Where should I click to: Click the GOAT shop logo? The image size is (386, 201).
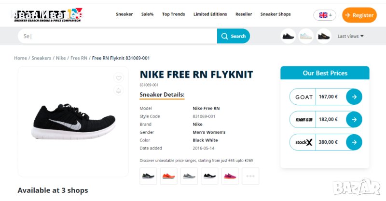point(303,97)
